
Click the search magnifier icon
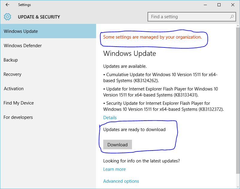(232, 17)
